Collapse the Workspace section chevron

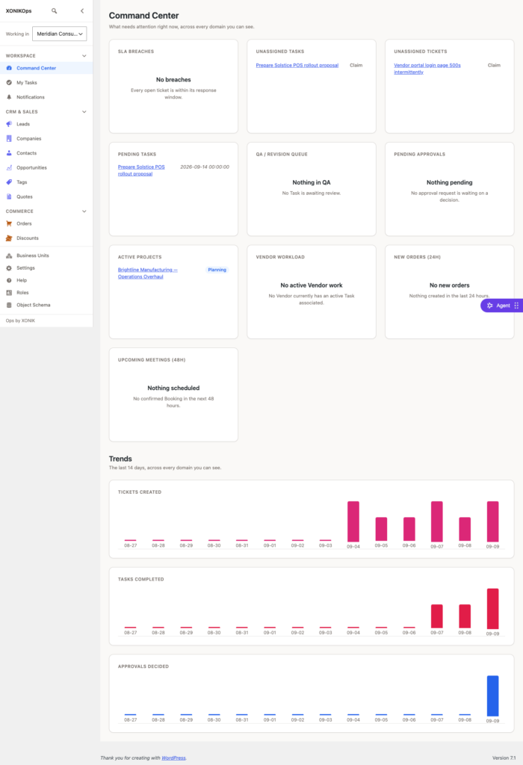pyautogui.click(x=84, y=55)
